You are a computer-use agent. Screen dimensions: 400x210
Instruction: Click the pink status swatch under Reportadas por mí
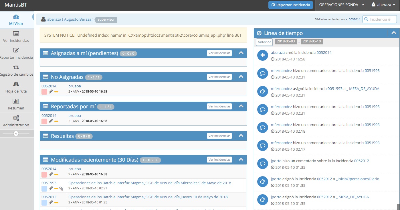pos(44,121)
